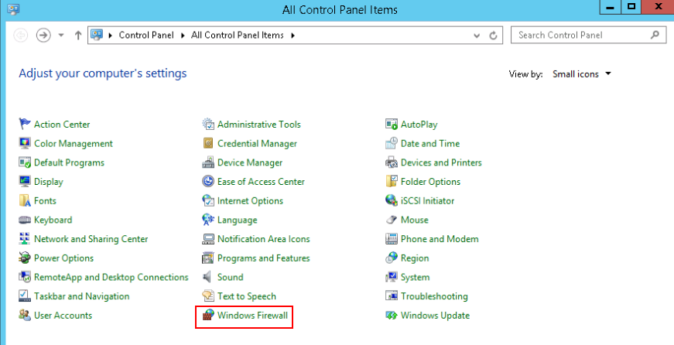Screen dimensions: 674x345
Task: Click the Folder Options icon
Action: point(392,181)
